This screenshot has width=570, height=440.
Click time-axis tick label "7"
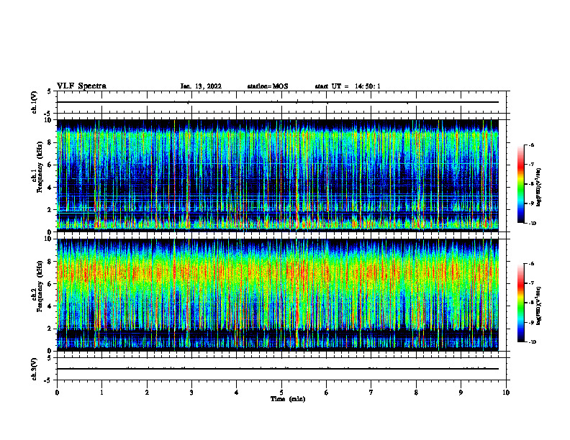(x=371, y=393)
